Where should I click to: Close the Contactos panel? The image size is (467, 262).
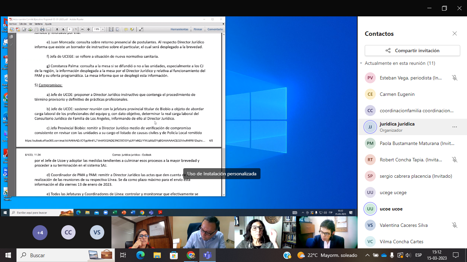(454, 33)
